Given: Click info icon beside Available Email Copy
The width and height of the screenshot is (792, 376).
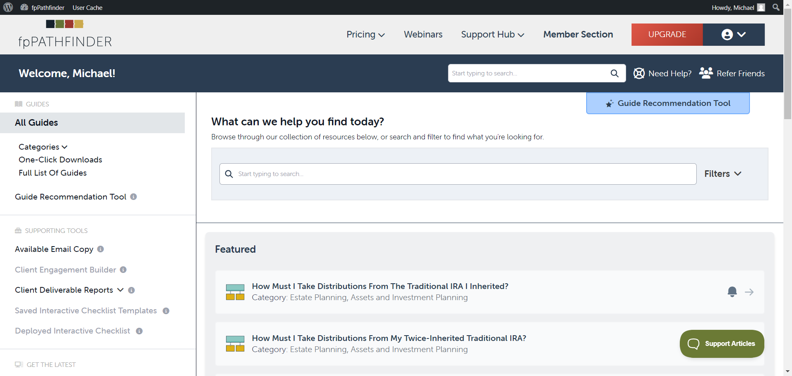Looking at the screenshot, I should click(x=101, y=249).
